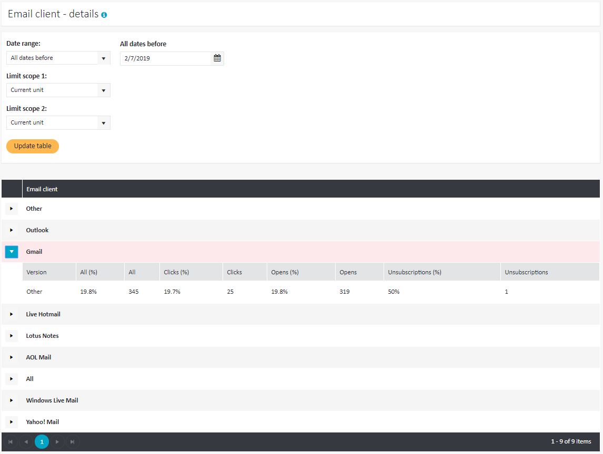Go to the first page of results

point(11,442)
